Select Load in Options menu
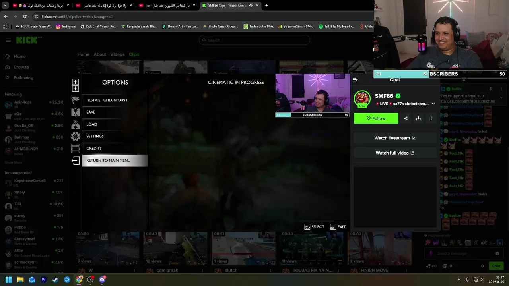Viewport: 509px width, 286px height. click(115, 124)
